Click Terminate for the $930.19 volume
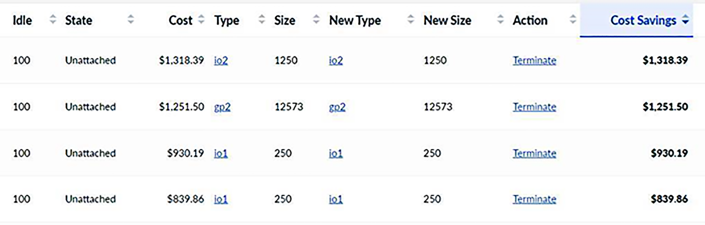This screenshot has height=225, width=705. point(534,153)
